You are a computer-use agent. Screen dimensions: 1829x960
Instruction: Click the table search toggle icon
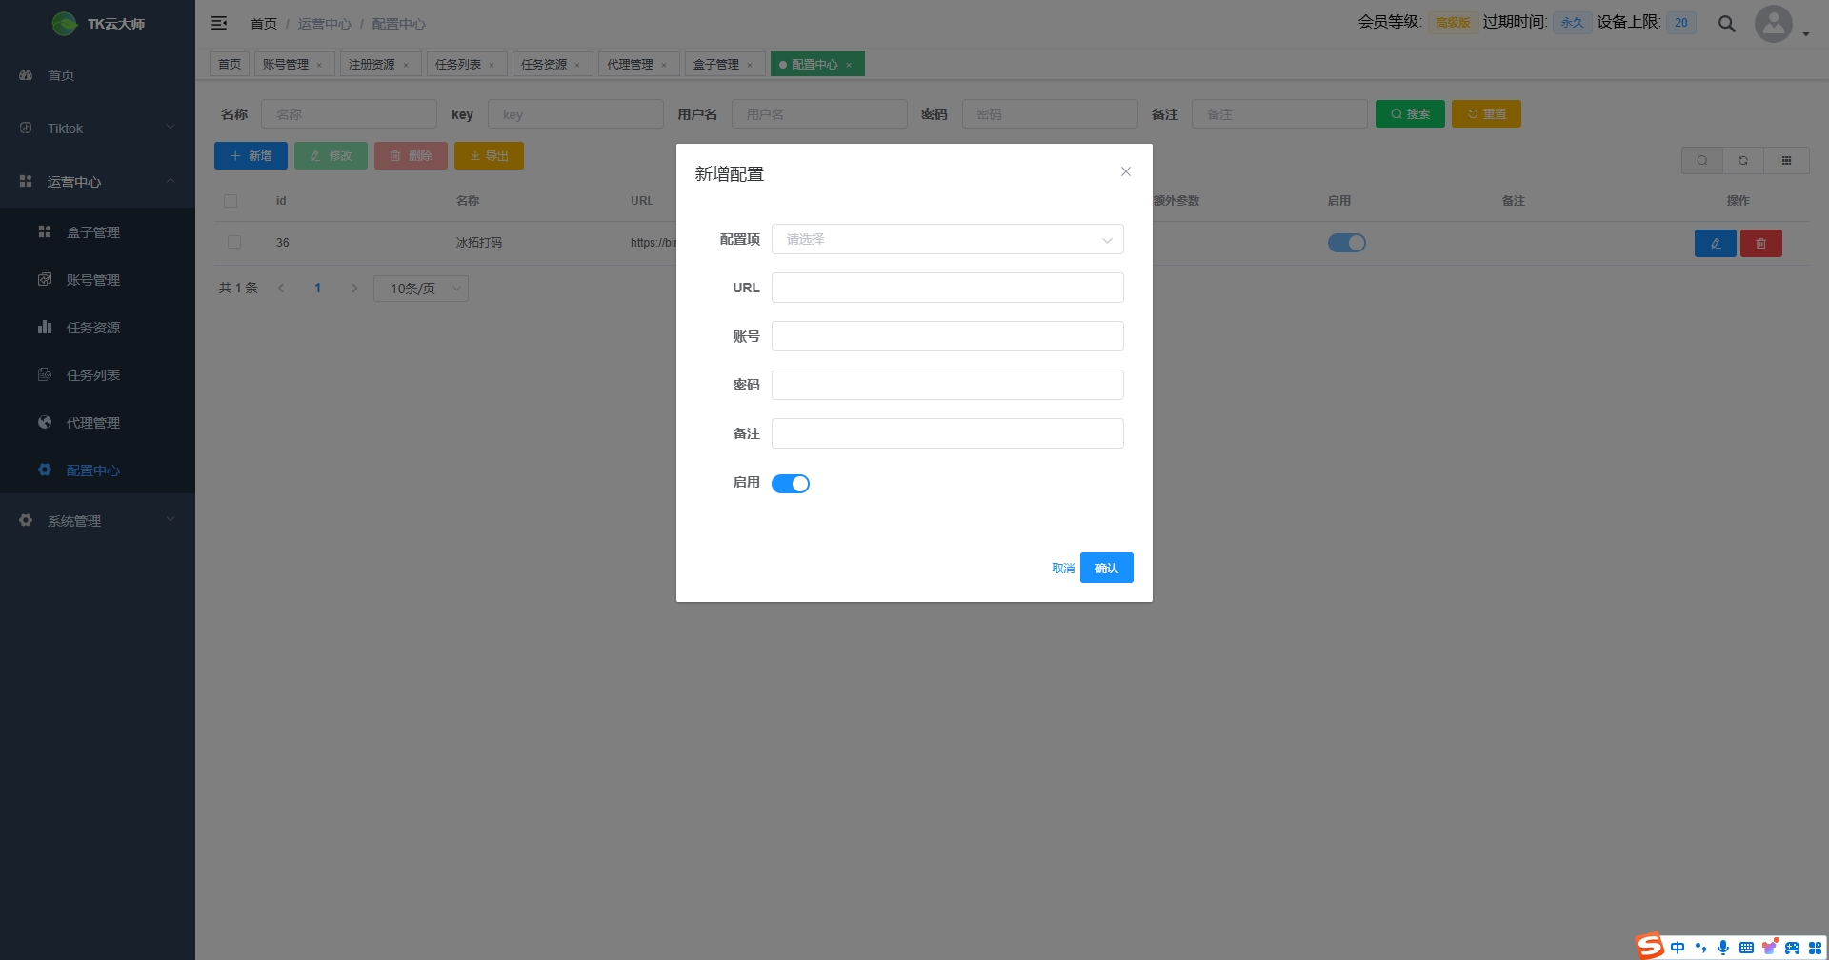1701,160
